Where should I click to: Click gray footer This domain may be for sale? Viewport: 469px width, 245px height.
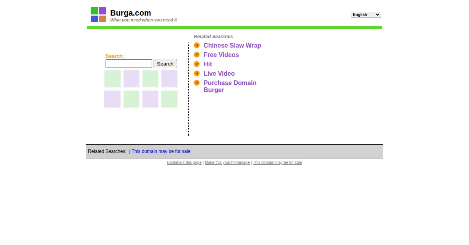pyautogui.click(x=277, y=163)
